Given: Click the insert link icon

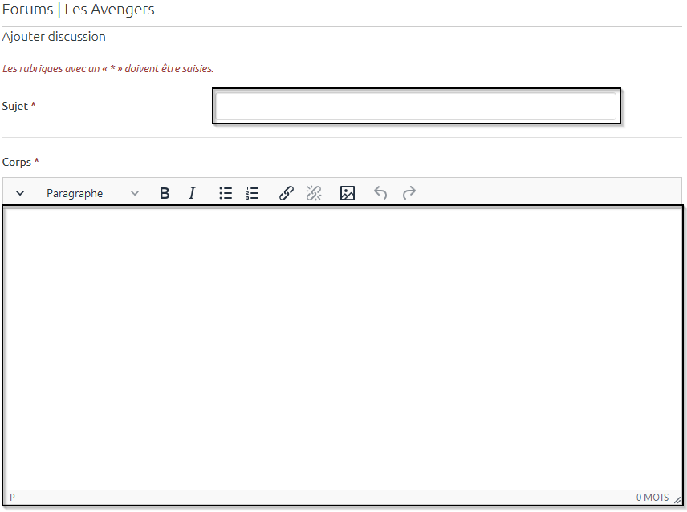Looking at the screenshot, I should click(286, 193).
